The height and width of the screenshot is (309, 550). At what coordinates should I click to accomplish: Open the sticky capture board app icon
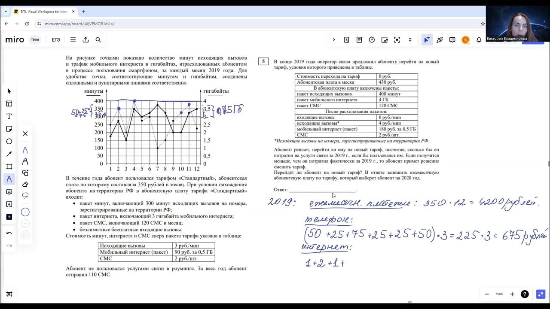pyautogui.click(x=385, y=40)
